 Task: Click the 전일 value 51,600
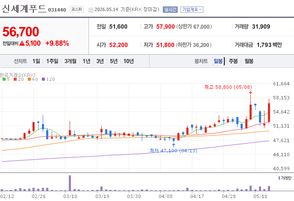click(x=118, y=26)
